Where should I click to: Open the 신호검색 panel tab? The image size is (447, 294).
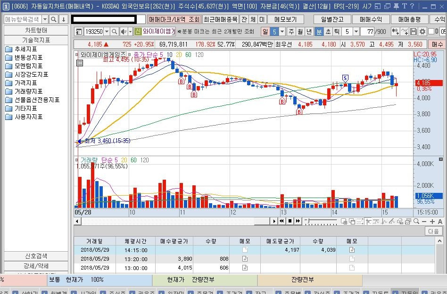(x=36, y=256)
